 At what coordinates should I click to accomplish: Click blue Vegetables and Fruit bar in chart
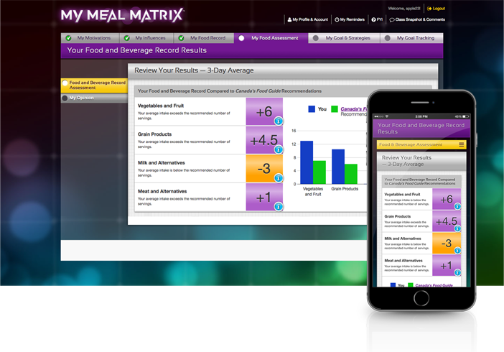coord(307,162)
